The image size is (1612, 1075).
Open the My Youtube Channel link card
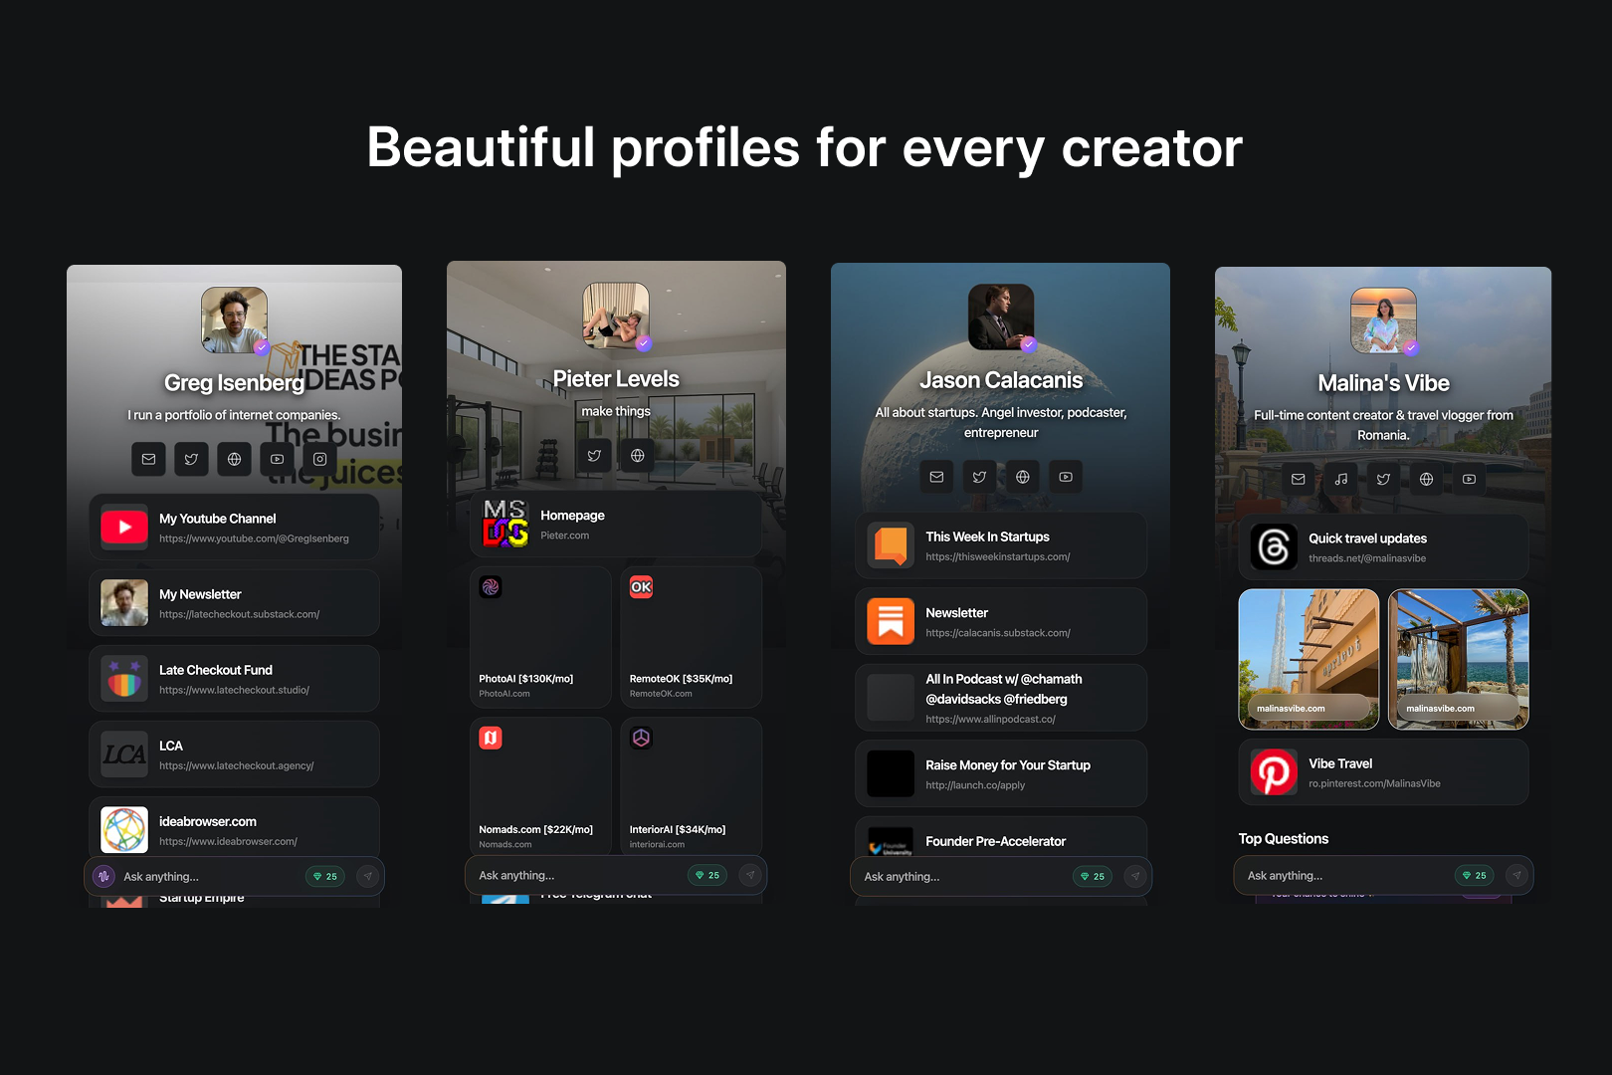point(234,528)
